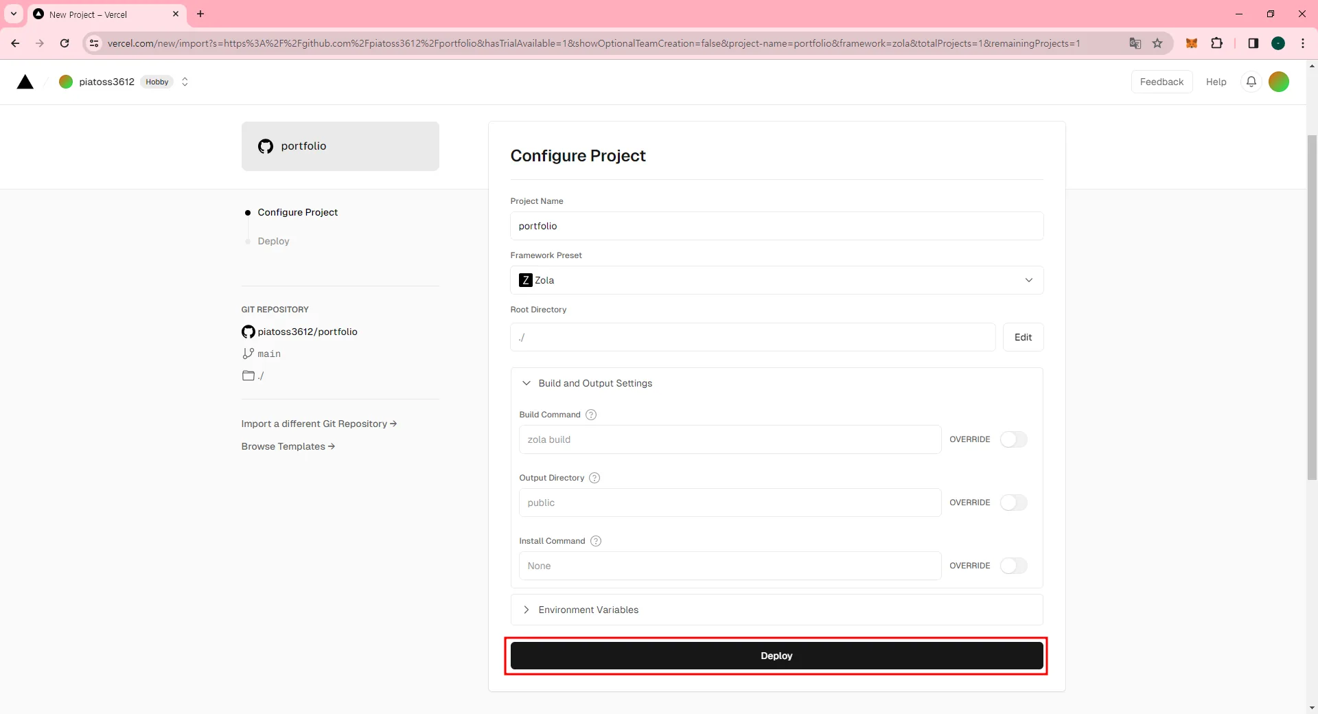Click the browser forward arrow
Viewport: 1318px width, 714px height.
point(40,43)
